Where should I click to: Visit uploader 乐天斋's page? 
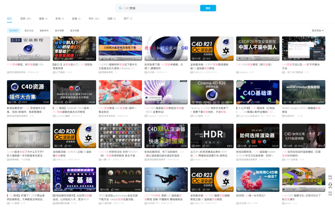click(x=151, y=73)
